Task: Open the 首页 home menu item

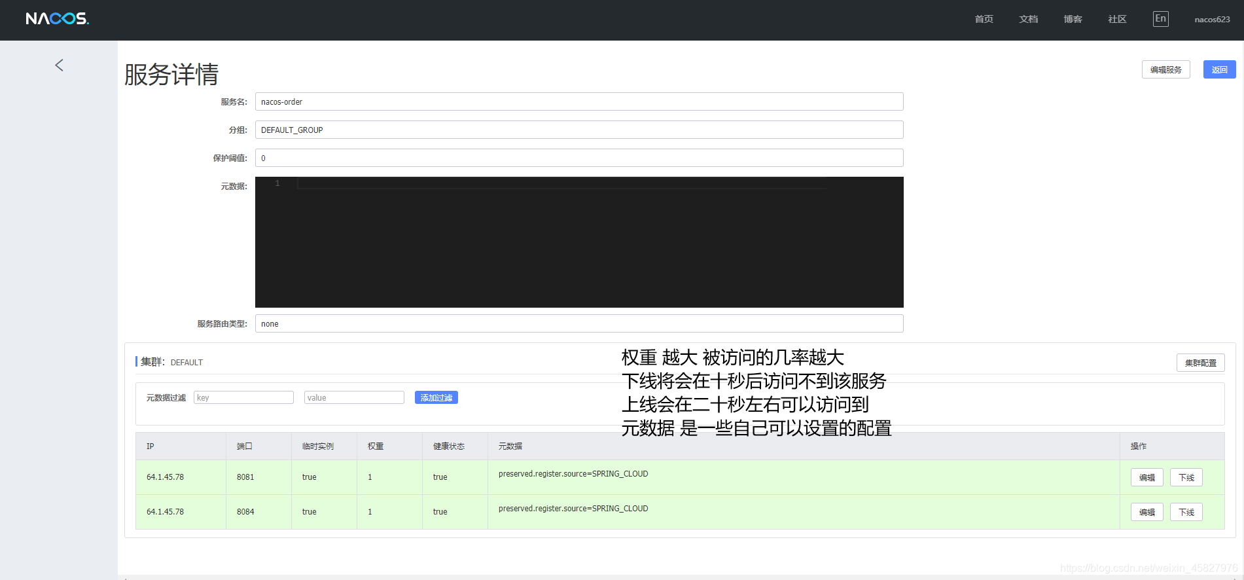Action: point(984,19)
